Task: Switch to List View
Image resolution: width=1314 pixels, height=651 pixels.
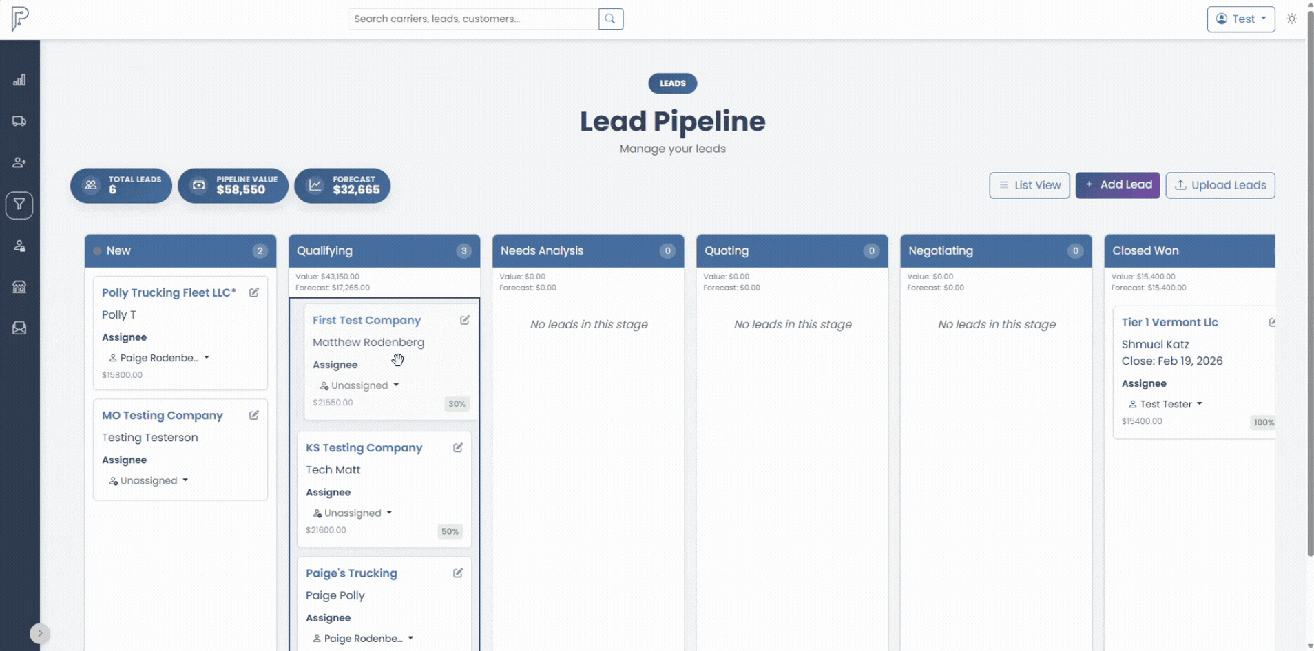Action: click(1030, 185)
